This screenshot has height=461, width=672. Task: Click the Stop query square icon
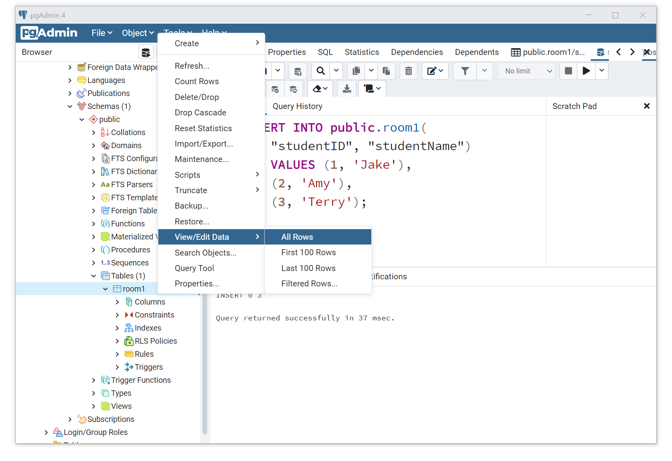coord(568,71)
